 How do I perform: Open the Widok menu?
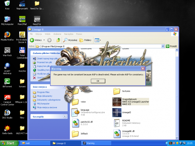47,34
